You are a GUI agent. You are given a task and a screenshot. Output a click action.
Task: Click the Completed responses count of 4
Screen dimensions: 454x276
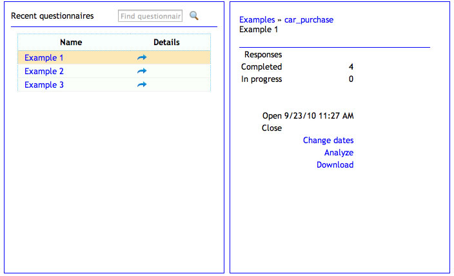tap(351, 66)
